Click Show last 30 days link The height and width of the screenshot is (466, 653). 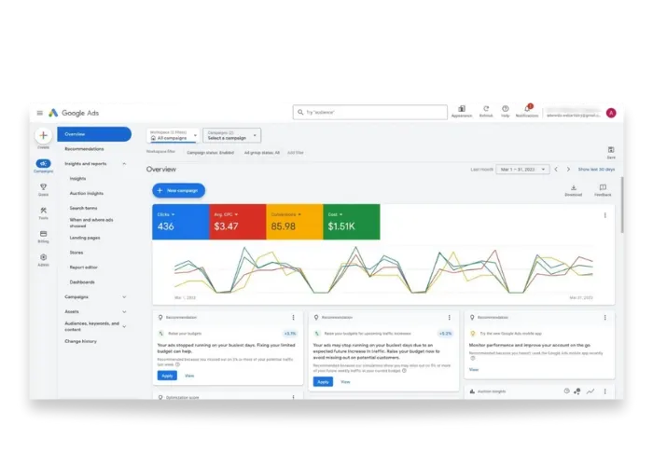click(x=596, y=170)
